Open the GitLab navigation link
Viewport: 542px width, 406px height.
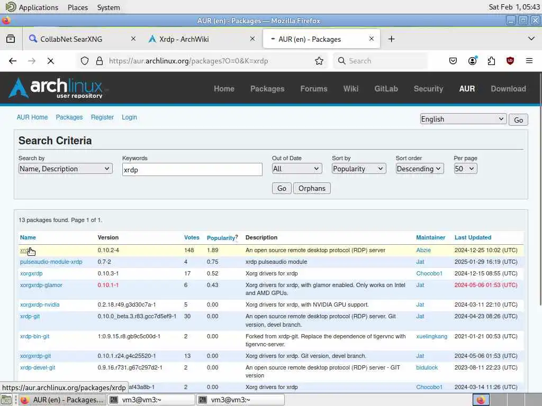tap(386, 89)
